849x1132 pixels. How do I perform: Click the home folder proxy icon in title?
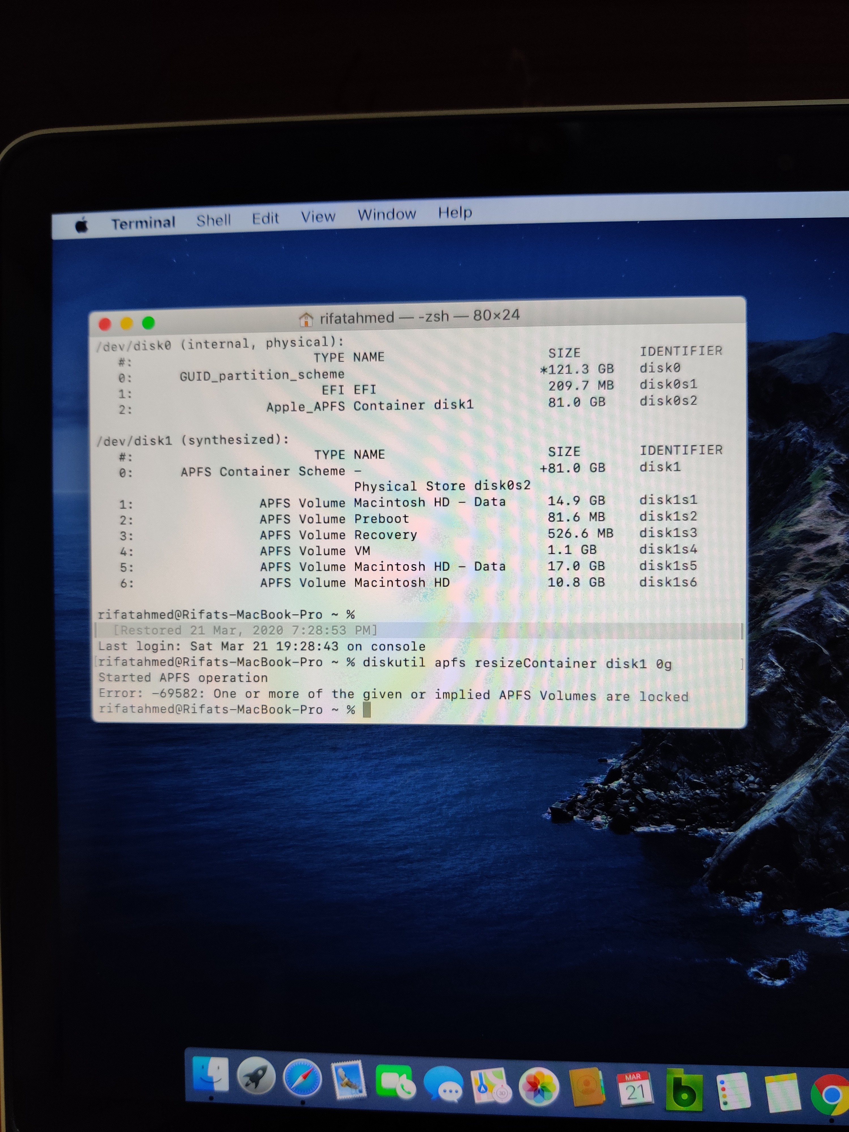point(306,319)
